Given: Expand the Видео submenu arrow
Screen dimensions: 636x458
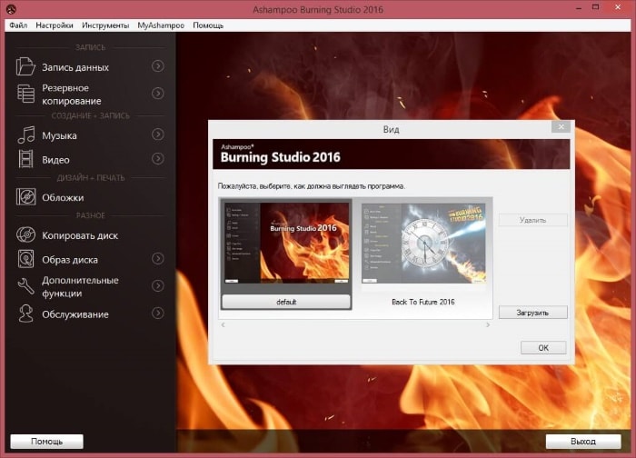Looking at the screenshot, I should (x=158, y=158).
